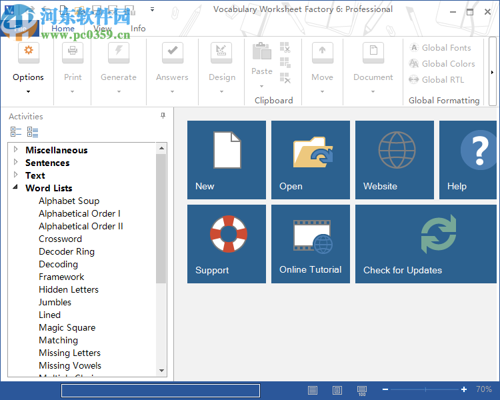Click Global Colors button

click(442, 64)
